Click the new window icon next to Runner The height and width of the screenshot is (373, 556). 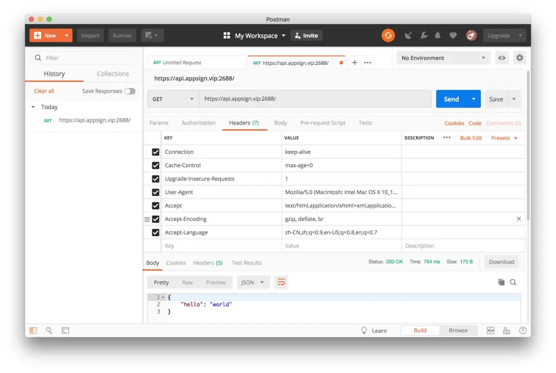pyautogui.click(x=151, y=35)
